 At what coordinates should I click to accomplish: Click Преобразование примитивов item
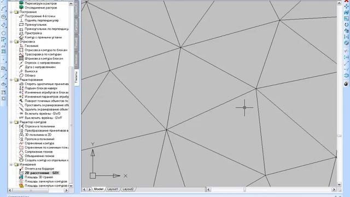tap(46, 131)
